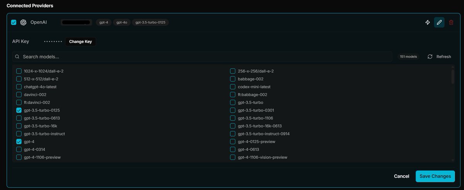Viewport: 464px width, 190px height.
Task: Click the circular arrows Refresh icon
Action: (430, 57)
